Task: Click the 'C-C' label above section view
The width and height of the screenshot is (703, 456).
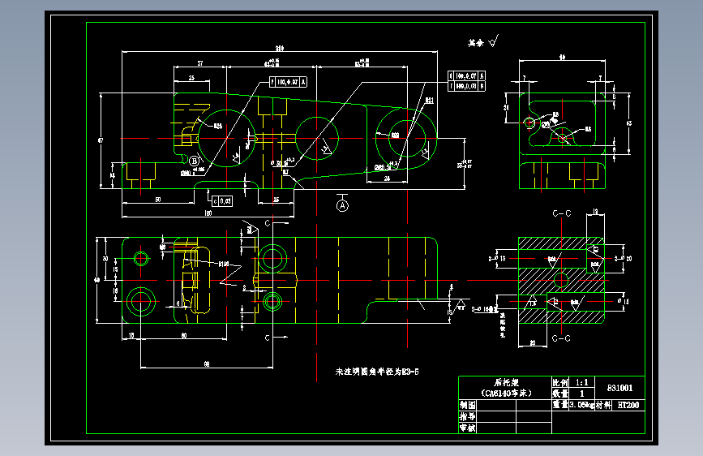Action: coord(562,213)
